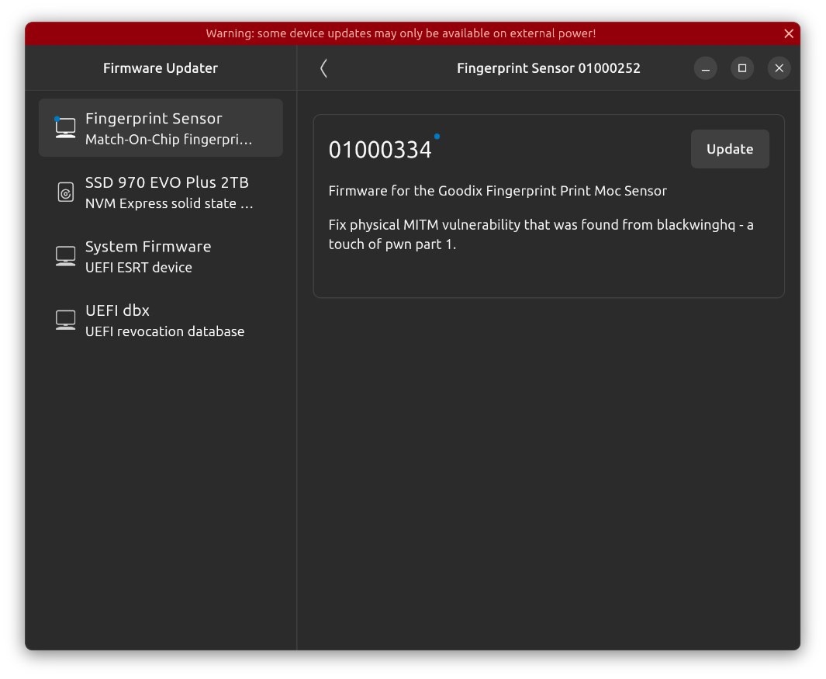This screenshot has width=826, height=679.
Task: Click the Fingerprint Sensor 01000252 header title
Action: [x=548, y=68]
